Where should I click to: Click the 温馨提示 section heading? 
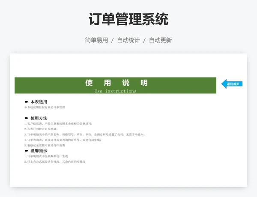(39, 151)
